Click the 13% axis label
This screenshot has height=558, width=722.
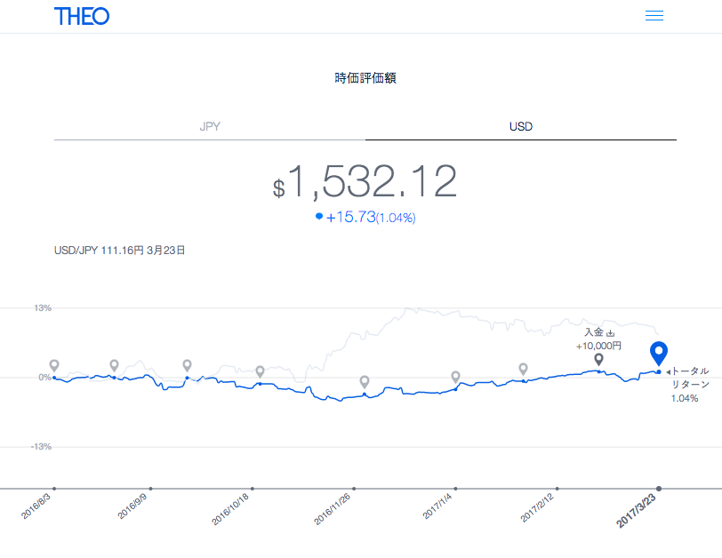coord(43,308)
